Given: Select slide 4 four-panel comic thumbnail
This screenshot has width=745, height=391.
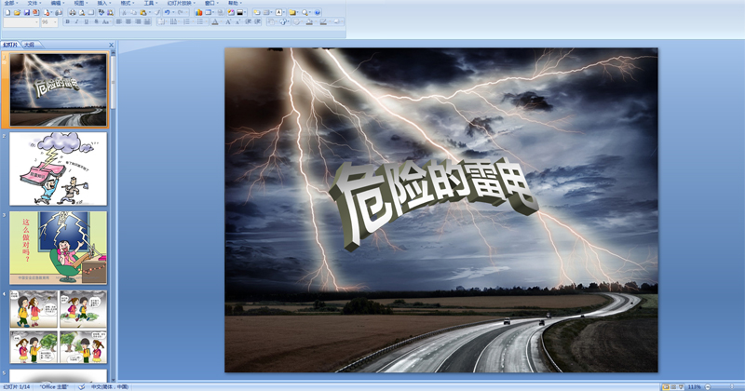Looking at the screenshot, I should (x=58, y=327).
